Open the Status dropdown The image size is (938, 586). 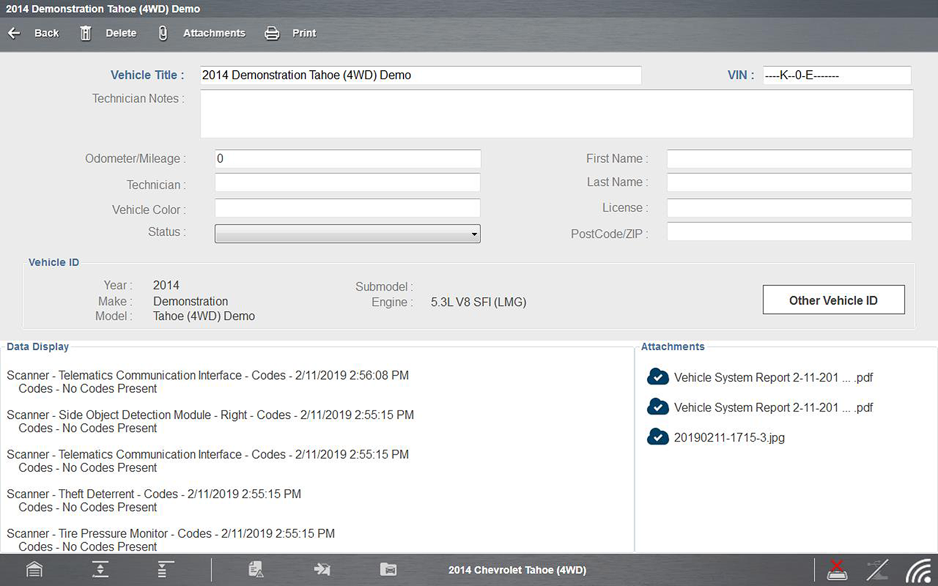[347, 234]
